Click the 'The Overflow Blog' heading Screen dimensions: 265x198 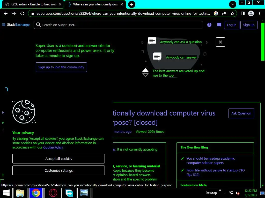point(194,147)
